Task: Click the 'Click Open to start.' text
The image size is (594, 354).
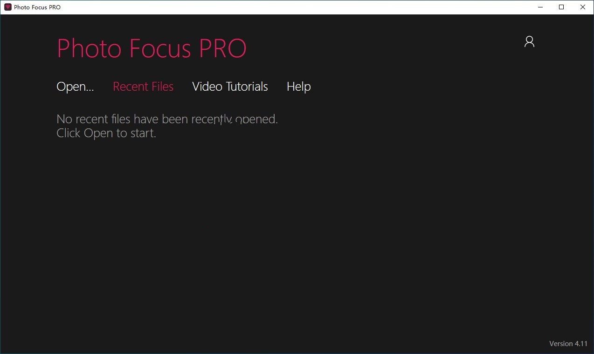Action: pyautogui.click(x=106, y=134)
